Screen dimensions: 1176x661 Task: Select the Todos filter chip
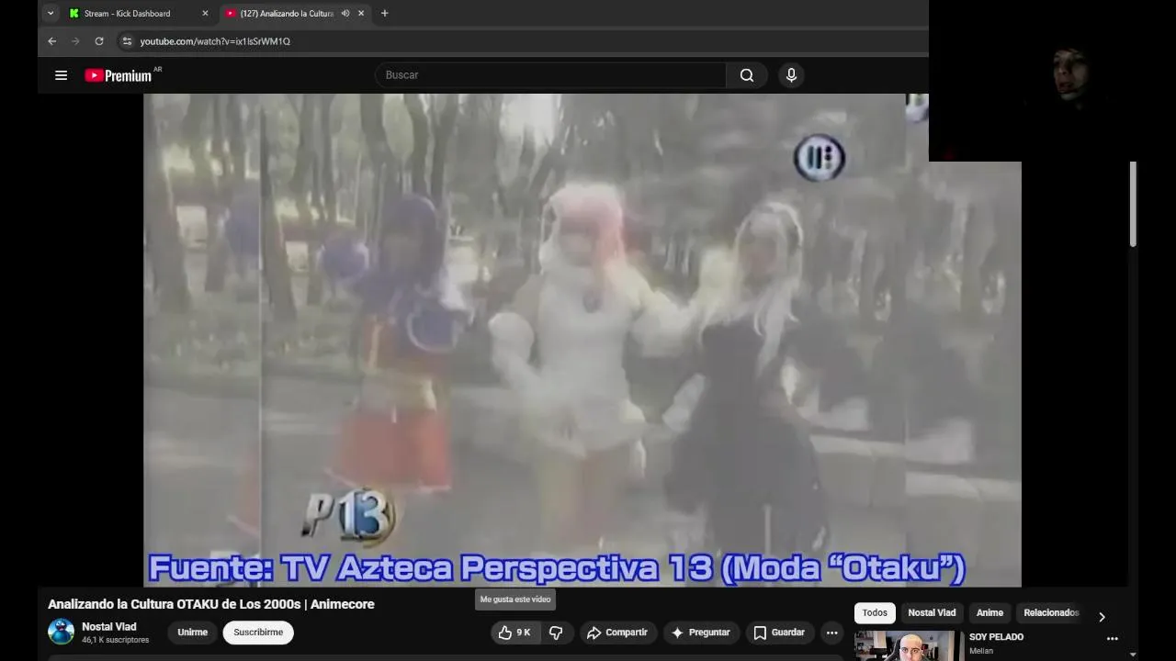pos(875,613)
